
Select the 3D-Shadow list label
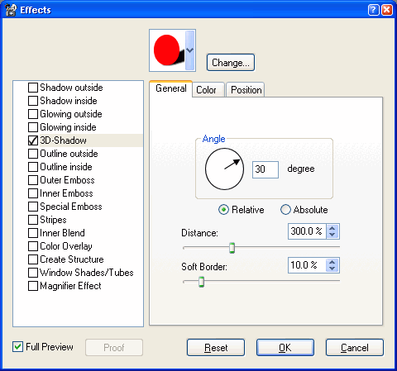click(64, 140)
